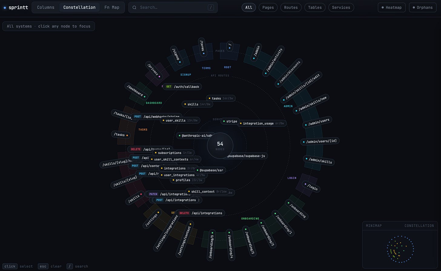This screenshot has width=441, height=271.
Task: Select the /admin page node
Action: 256,52
